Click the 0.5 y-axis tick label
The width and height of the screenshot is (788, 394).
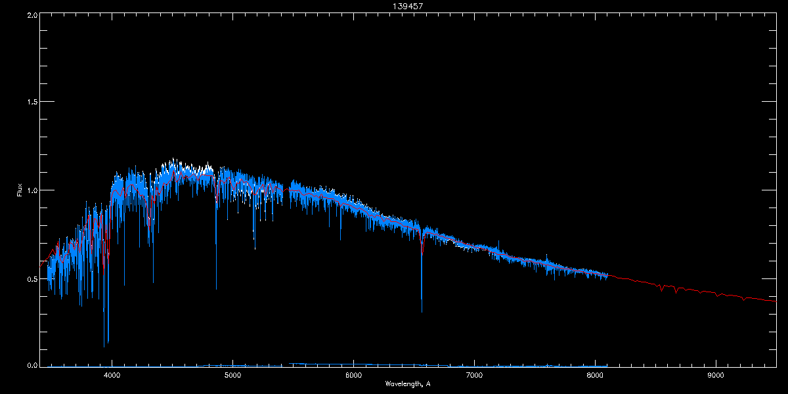pos(31,278)
